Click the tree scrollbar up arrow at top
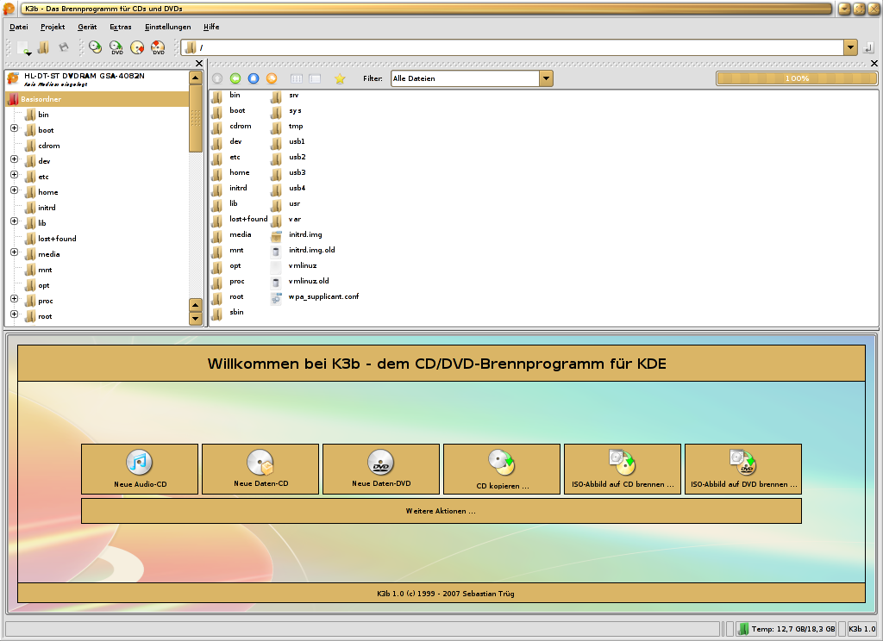This screenshot has height=641, width=883. point(196,78)
